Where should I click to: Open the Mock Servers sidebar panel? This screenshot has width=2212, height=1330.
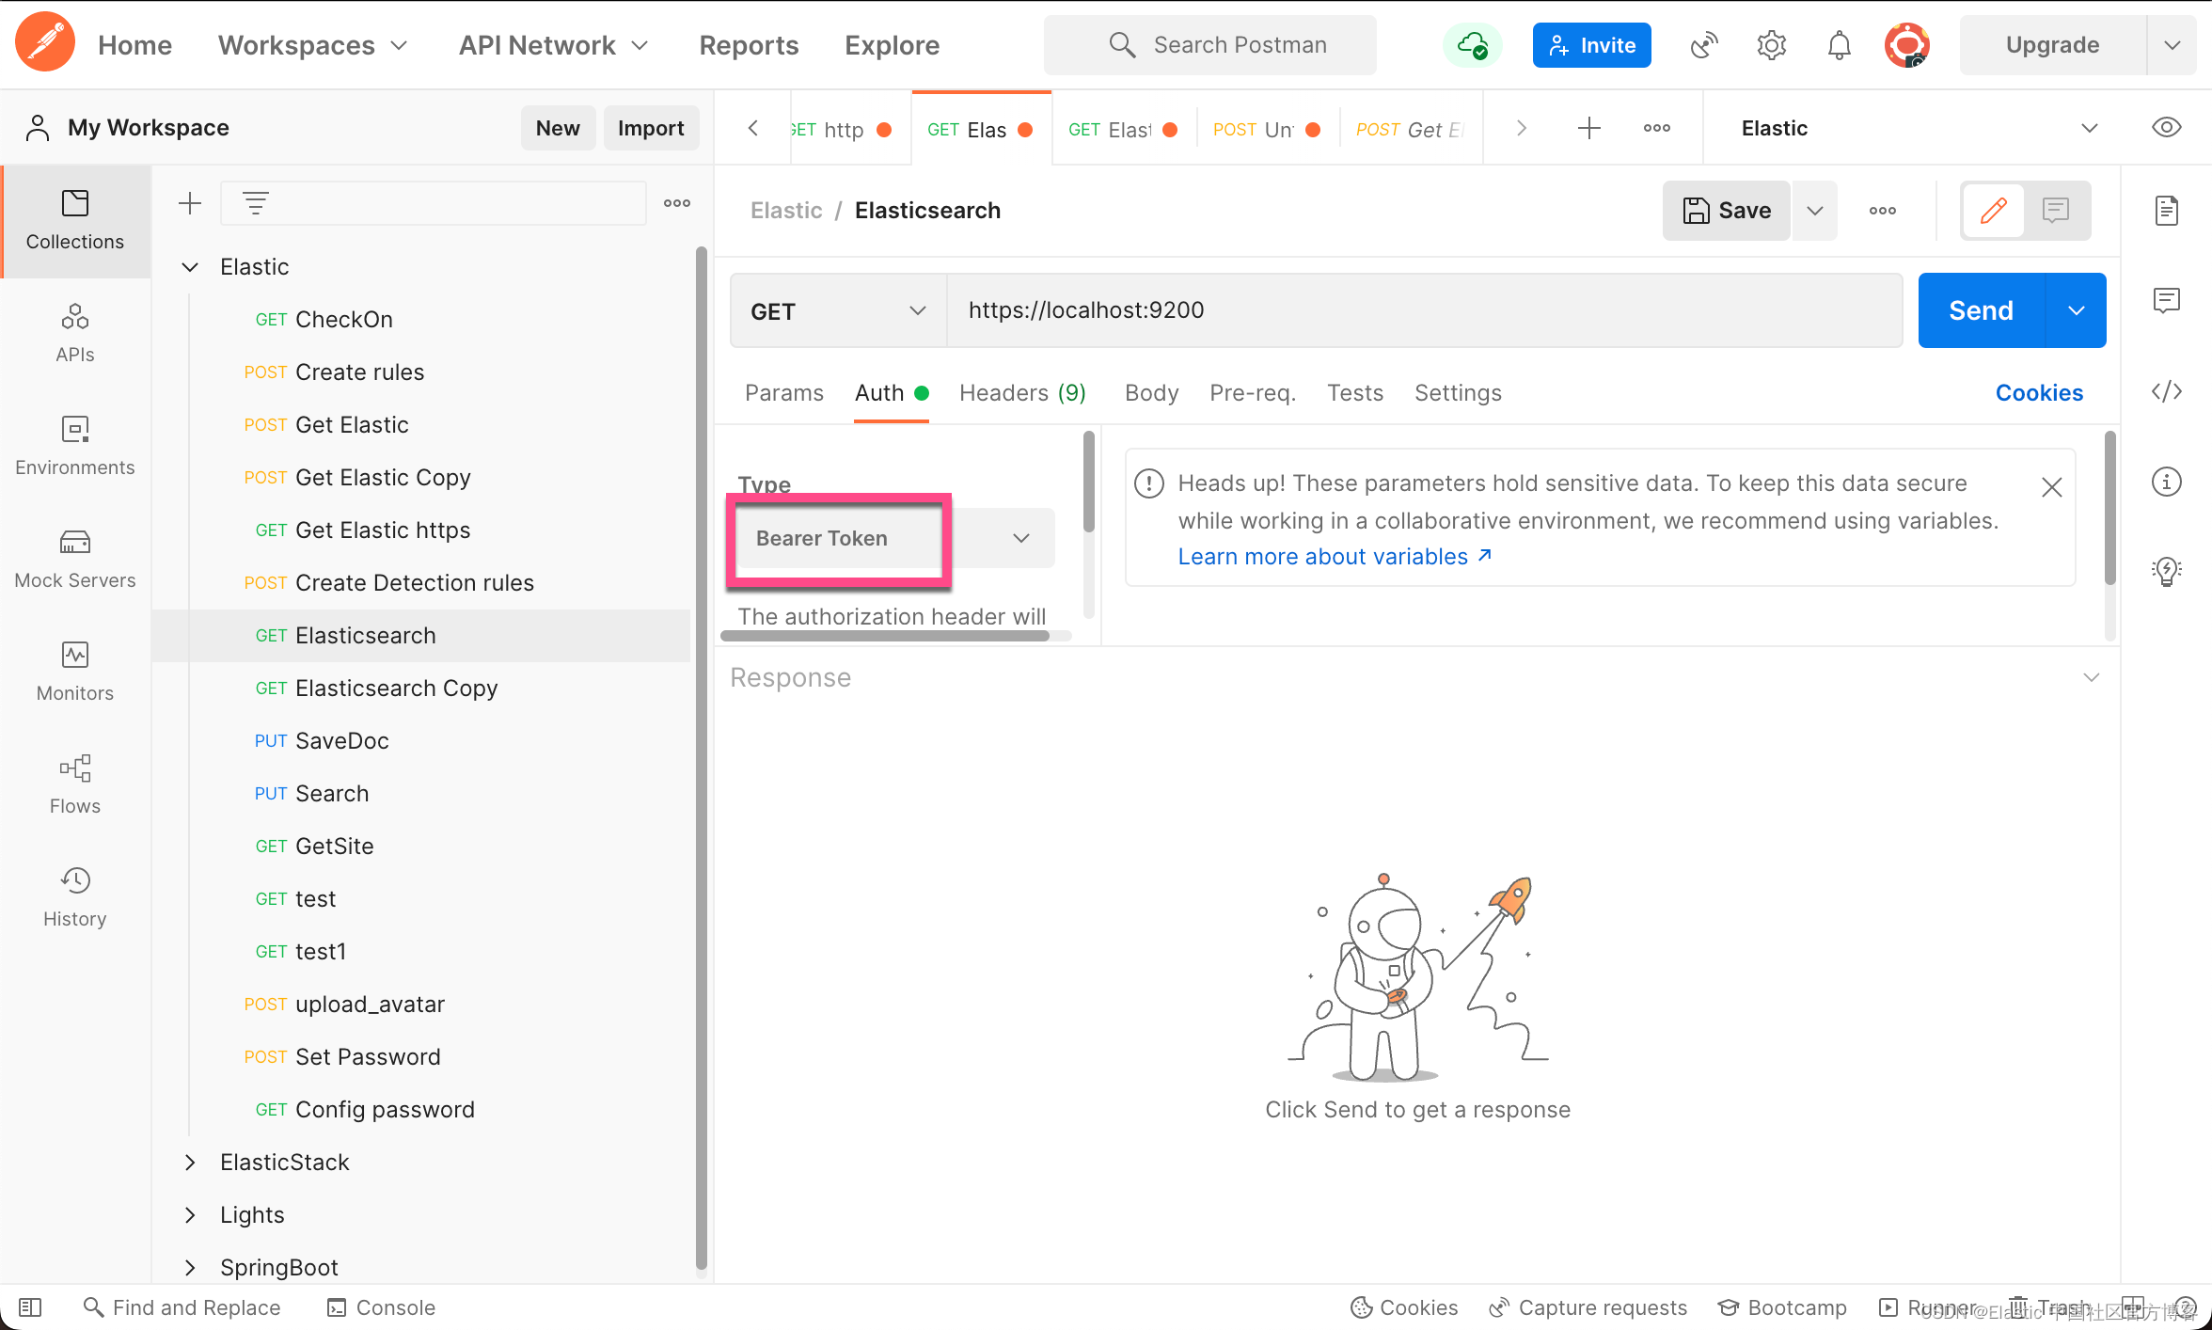74,559
